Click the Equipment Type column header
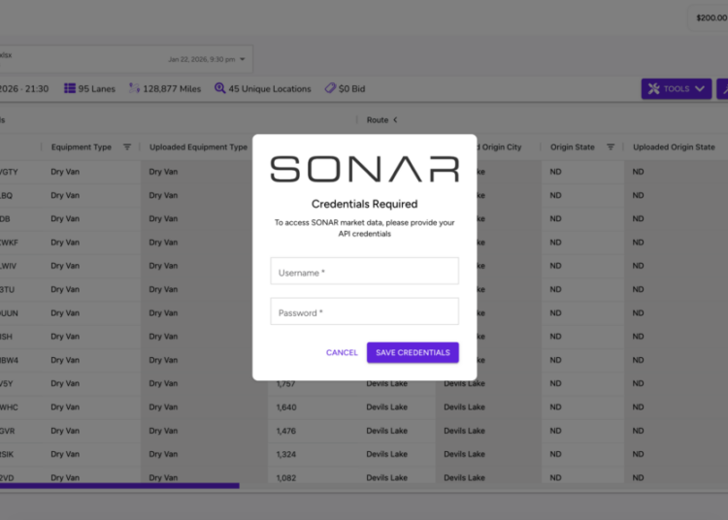This screenshot has height=520, width=728. [x=82, y=147]
